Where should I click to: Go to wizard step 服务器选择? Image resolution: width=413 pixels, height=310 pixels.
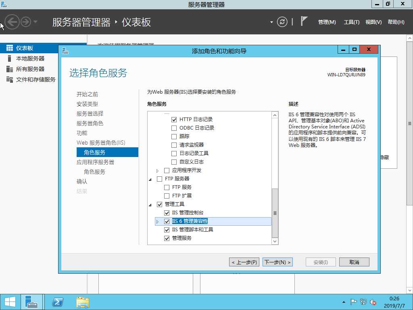90,114
